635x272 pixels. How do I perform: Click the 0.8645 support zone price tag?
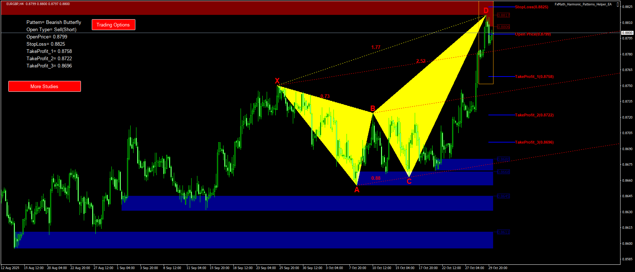coord(503,196)
